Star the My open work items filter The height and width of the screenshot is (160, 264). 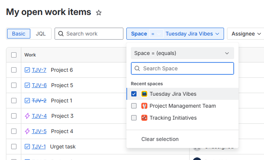tap(99, 13)
